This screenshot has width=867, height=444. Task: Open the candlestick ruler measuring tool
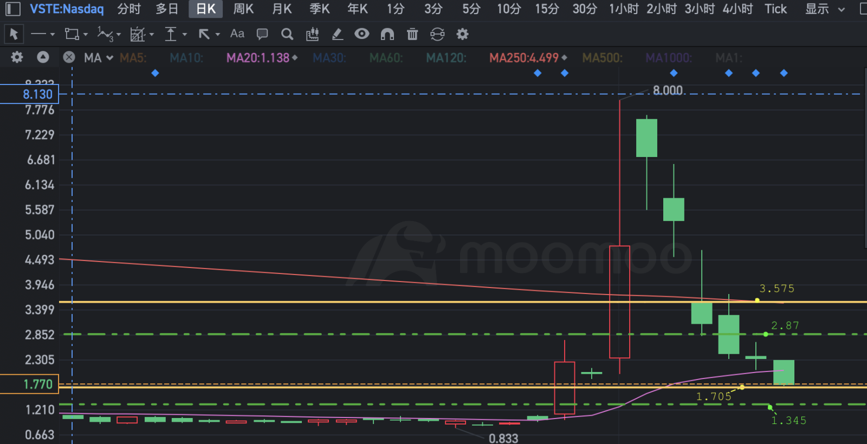312,34
